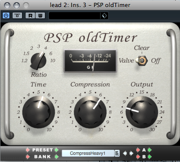Click the next bank green arrow
This screenshot has width=180, height=162.
[x=57, y=157]
